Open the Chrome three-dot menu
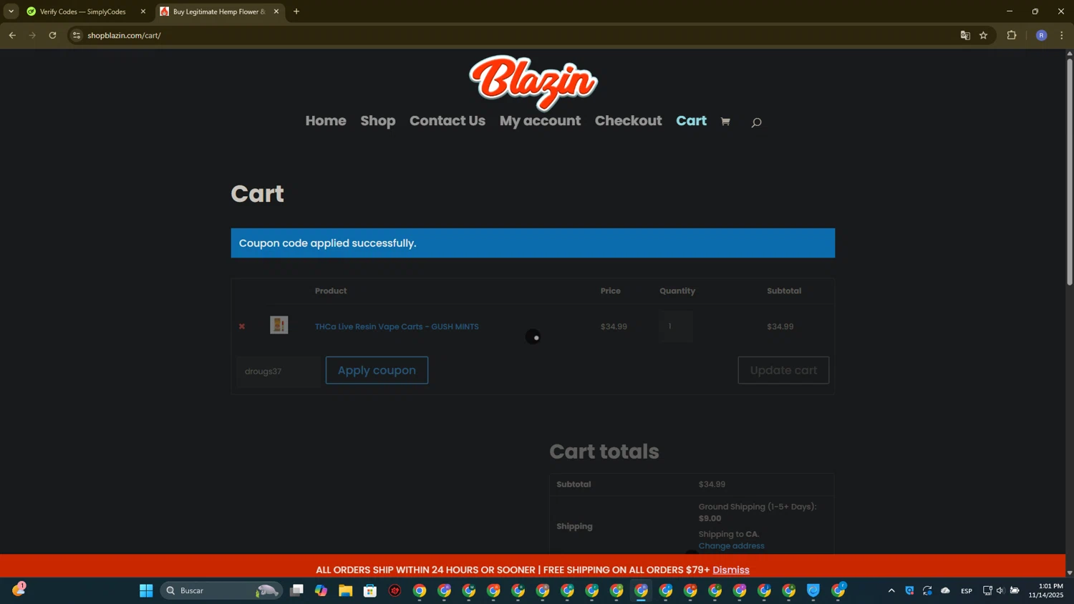The height and width of the screenshot is (604, 1074). click(x=1062, y=35)
